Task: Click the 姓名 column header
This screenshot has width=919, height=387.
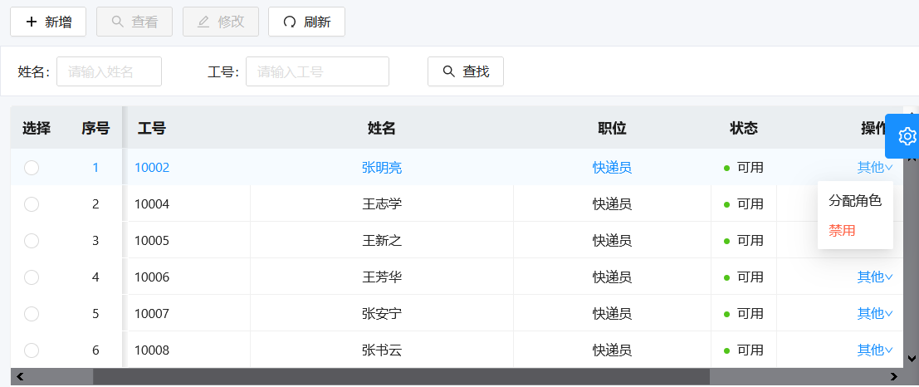Action: pos(381,129)
